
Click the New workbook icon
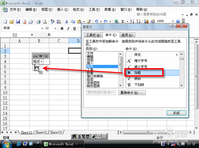coord(5,21)
